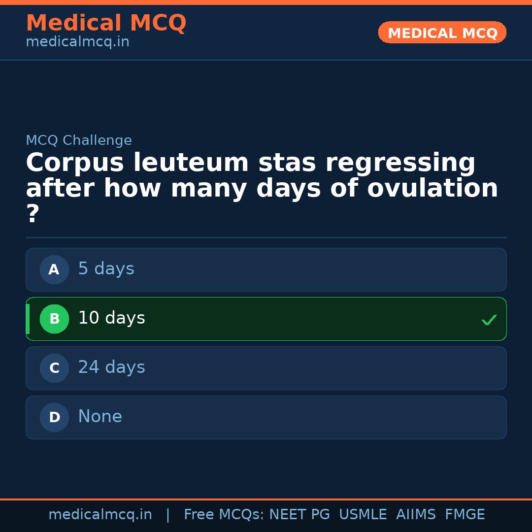Select answer option D, None
Screen dimensions: 532x532
click(266, 417)
